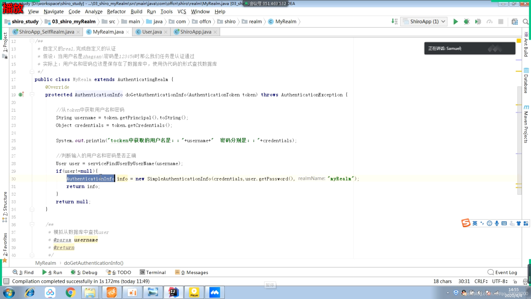Close the User.java tab
This screenshot has width=531, height=299.
166,32
